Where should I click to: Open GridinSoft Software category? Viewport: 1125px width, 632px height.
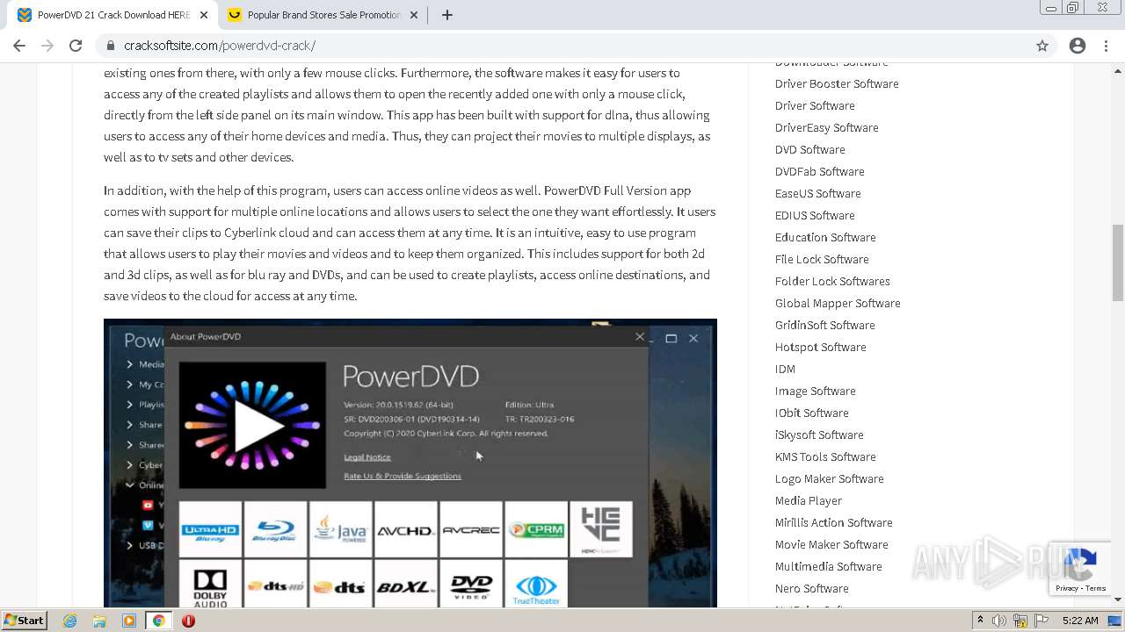pyautogui.click(x=825, y=325)
